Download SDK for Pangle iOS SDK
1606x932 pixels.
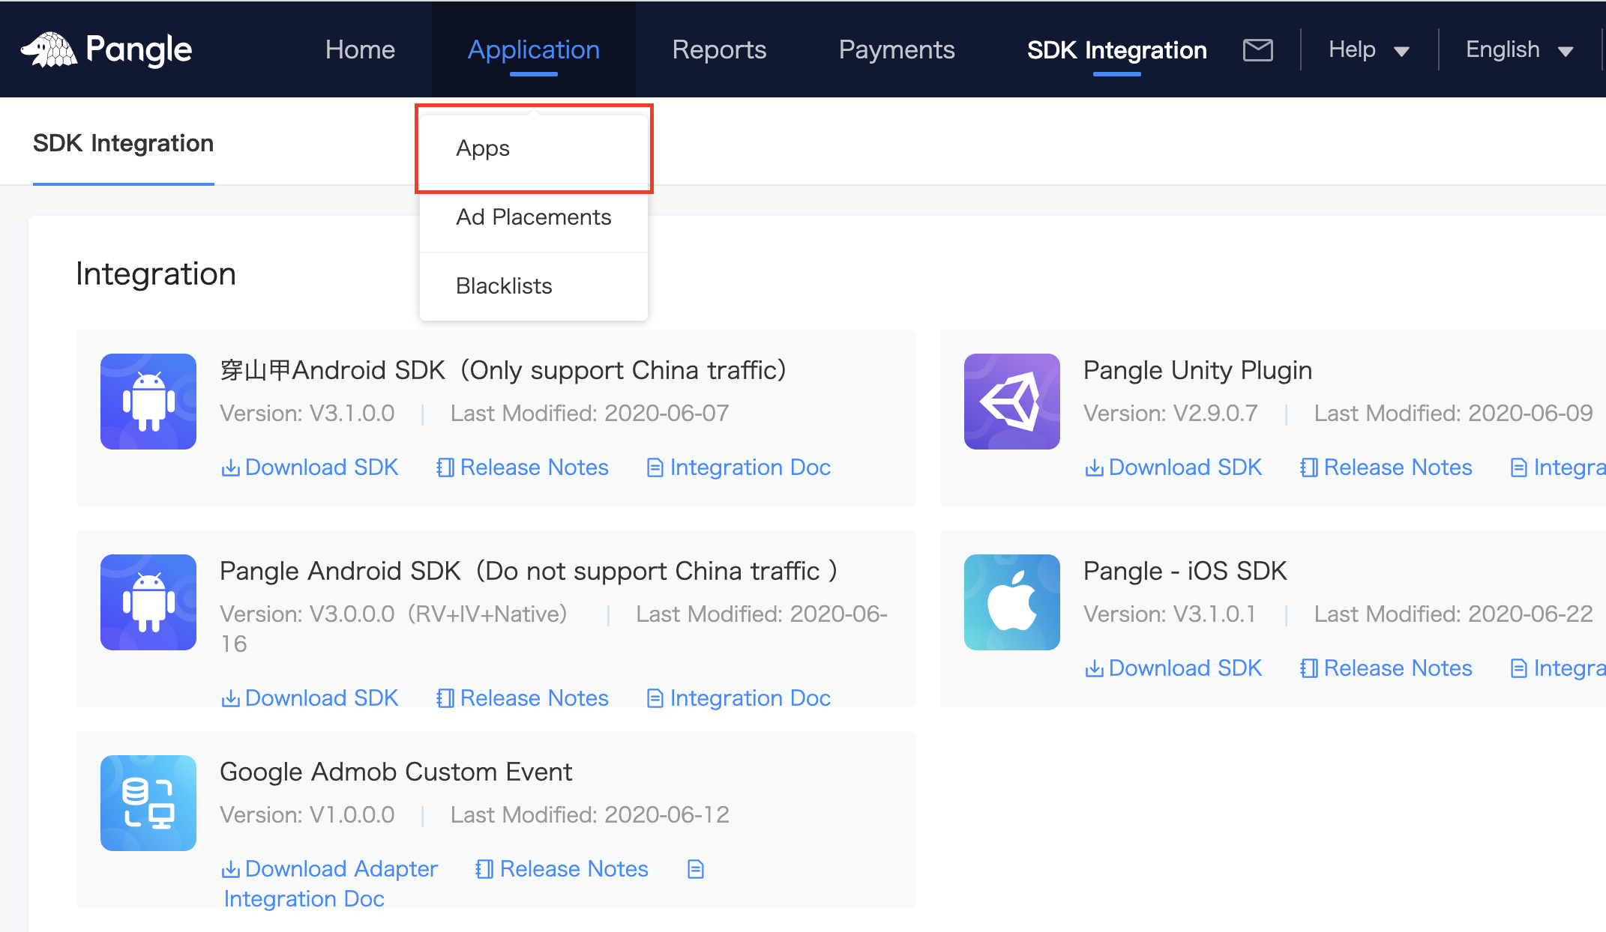click(x=1173, y=668)
